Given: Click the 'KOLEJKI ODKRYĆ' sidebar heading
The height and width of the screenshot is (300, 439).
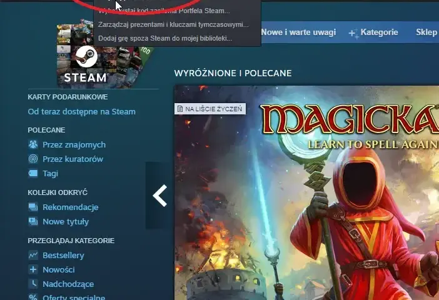Looking at the screenshot, I should click(x=58, y=192).
